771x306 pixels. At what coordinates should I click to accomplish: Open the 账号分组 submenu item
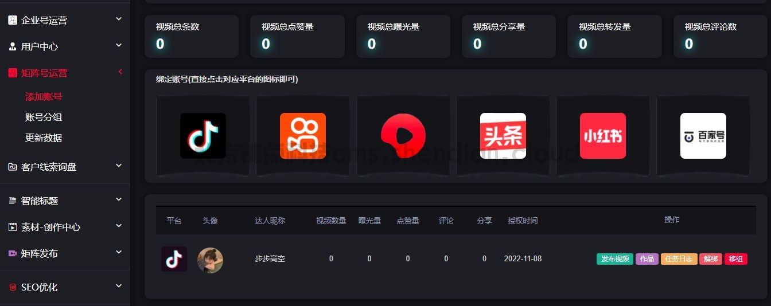(44, 117)
